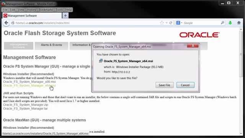Open the Tools menu
Screen dimensions: 245x138
tap(59, 10)
